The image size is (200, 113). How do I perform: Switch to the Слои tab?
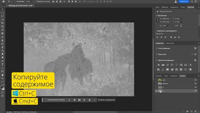click(166, 76)
